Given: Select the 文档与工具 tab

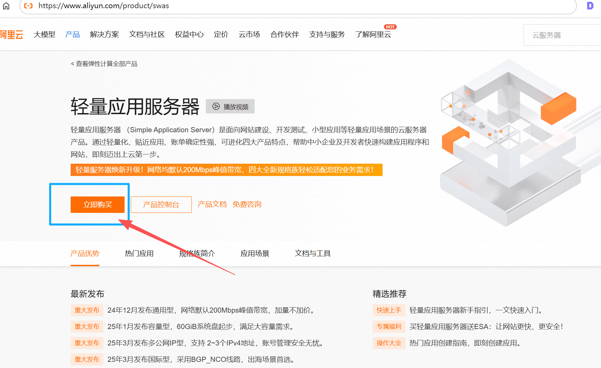Looking at the screenshot, I should (313, 254).
